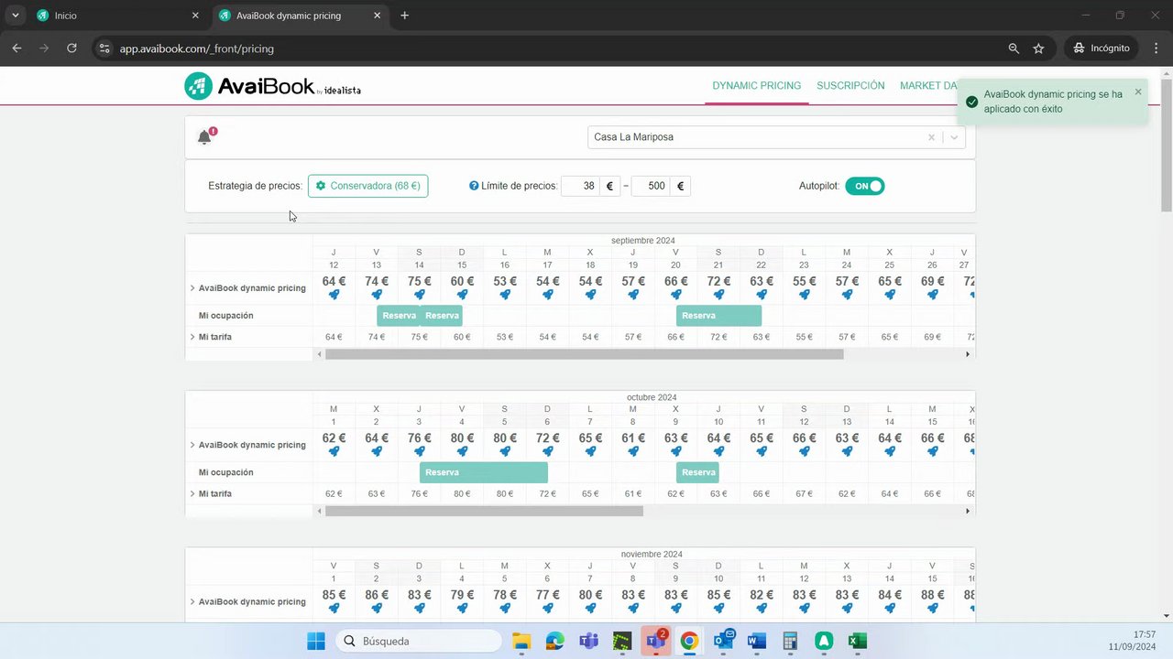Viewport: 1173px width, 659px height.
Task: Open Calculator from taskbar
Action: tap(790, 641)
